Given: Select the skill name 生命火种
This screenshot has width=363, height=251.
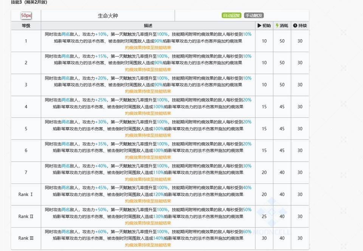Looking at the screenshot, I should tap(108, 16).
